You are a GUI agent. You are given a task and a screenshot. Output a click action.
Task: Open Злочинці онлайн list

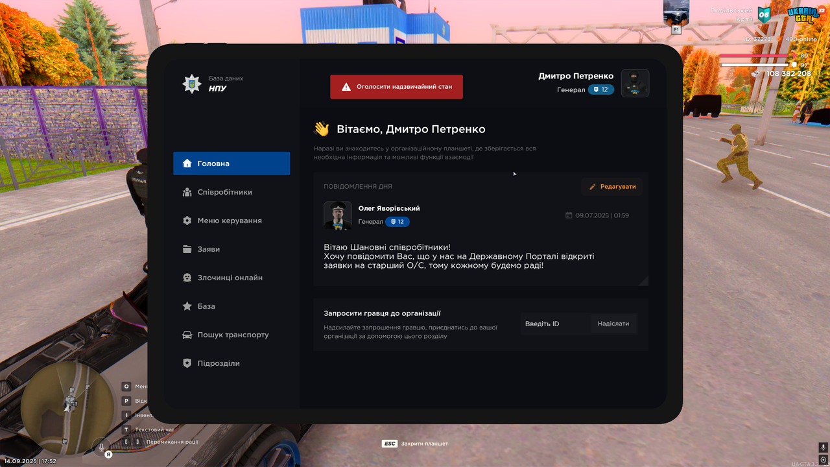tap(231, 278)
